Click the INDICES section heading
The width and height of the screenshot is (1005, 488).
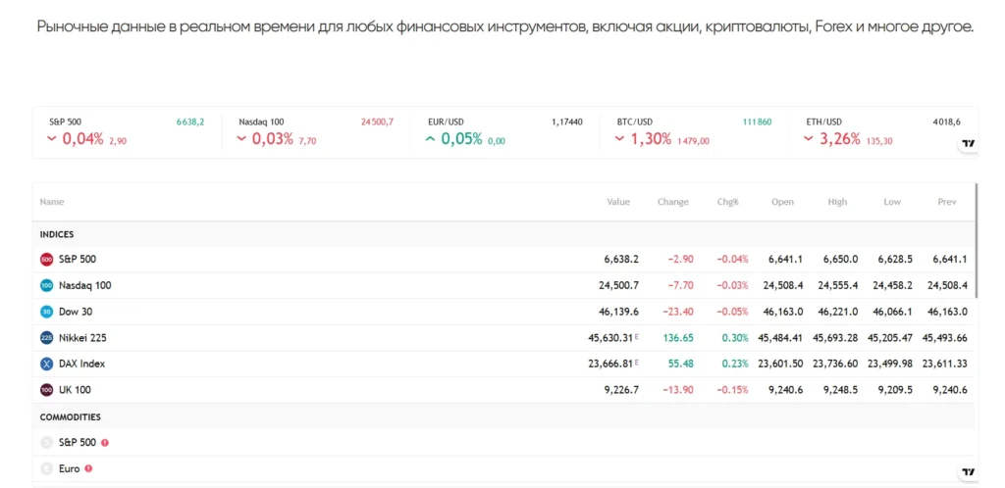[x=57, y=235]
